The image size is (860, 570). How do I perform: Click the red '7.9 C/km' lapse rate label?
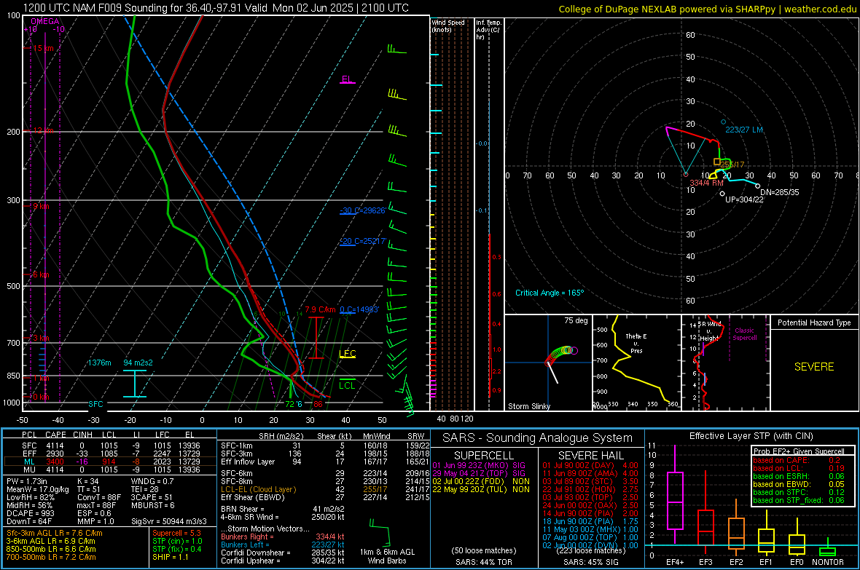(x=320, y=309)
